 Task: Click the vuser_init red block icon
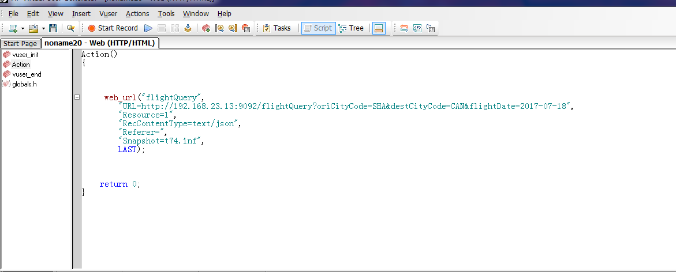(x=6, y=55)
